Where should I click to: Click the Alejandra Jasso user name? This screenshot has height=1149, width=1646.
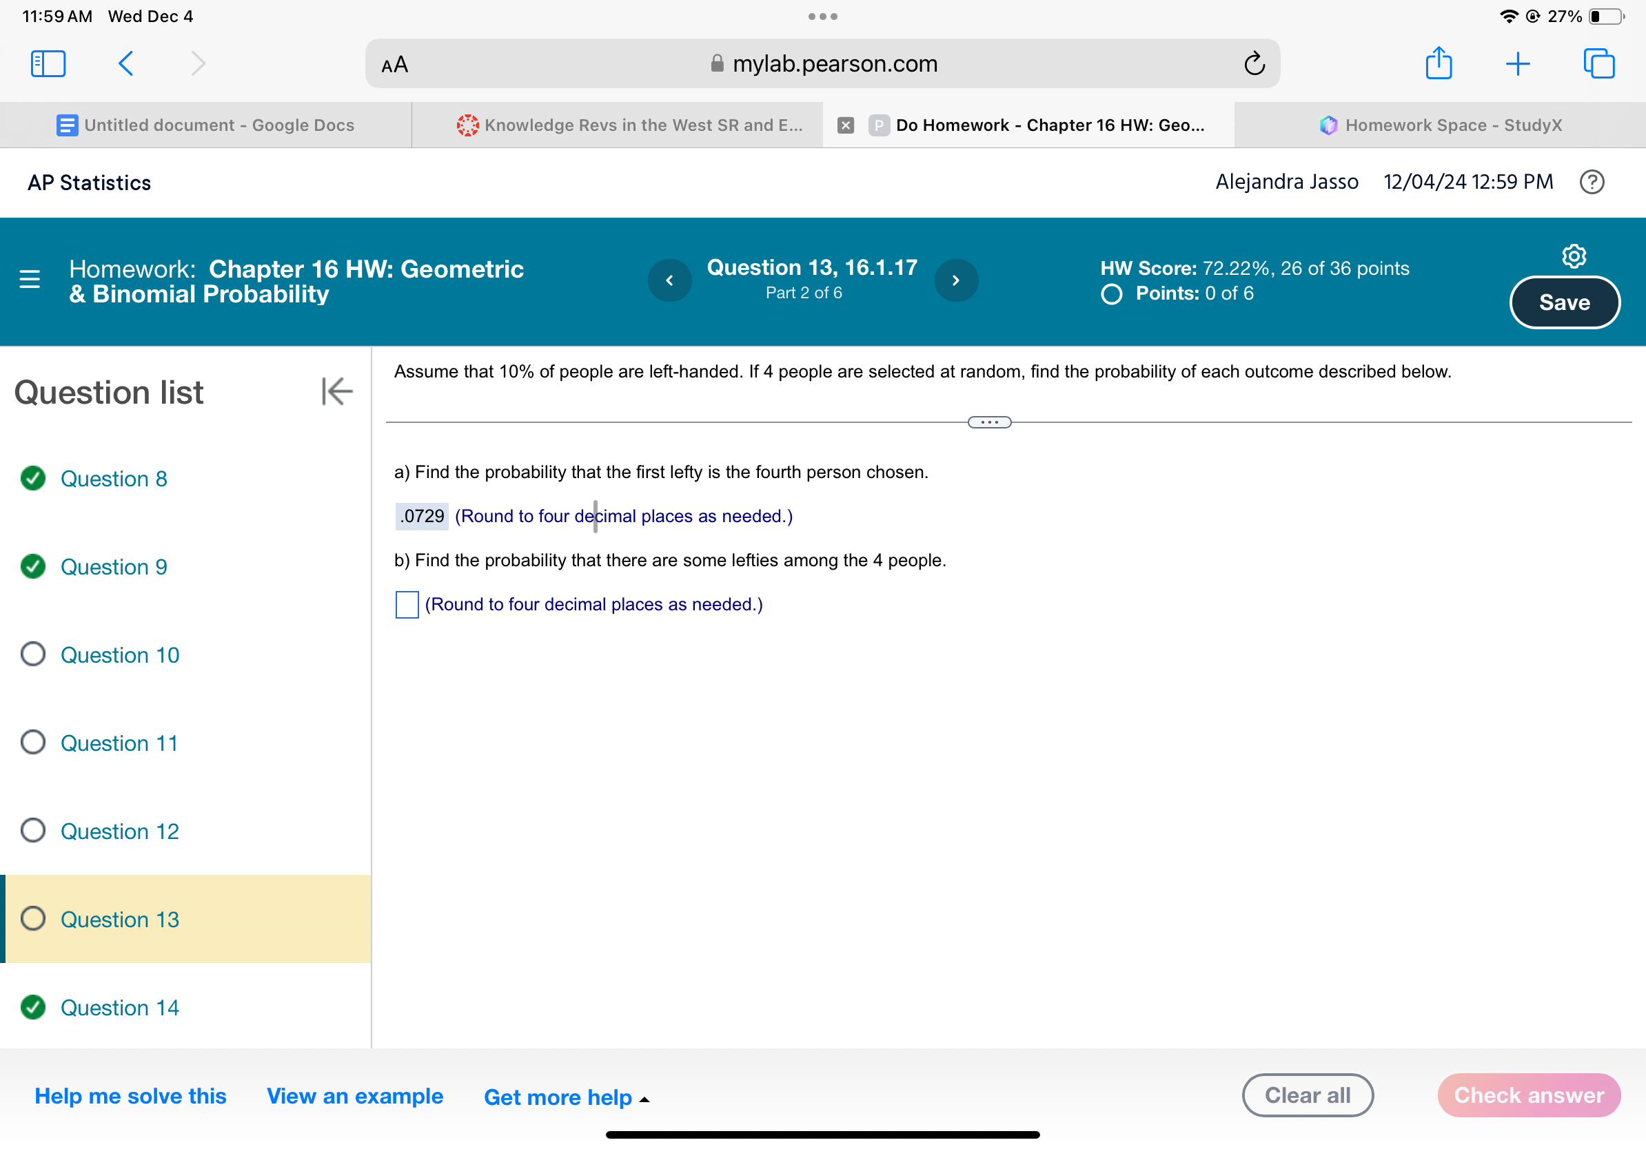pyautogui.click(x=1286, y=182)
